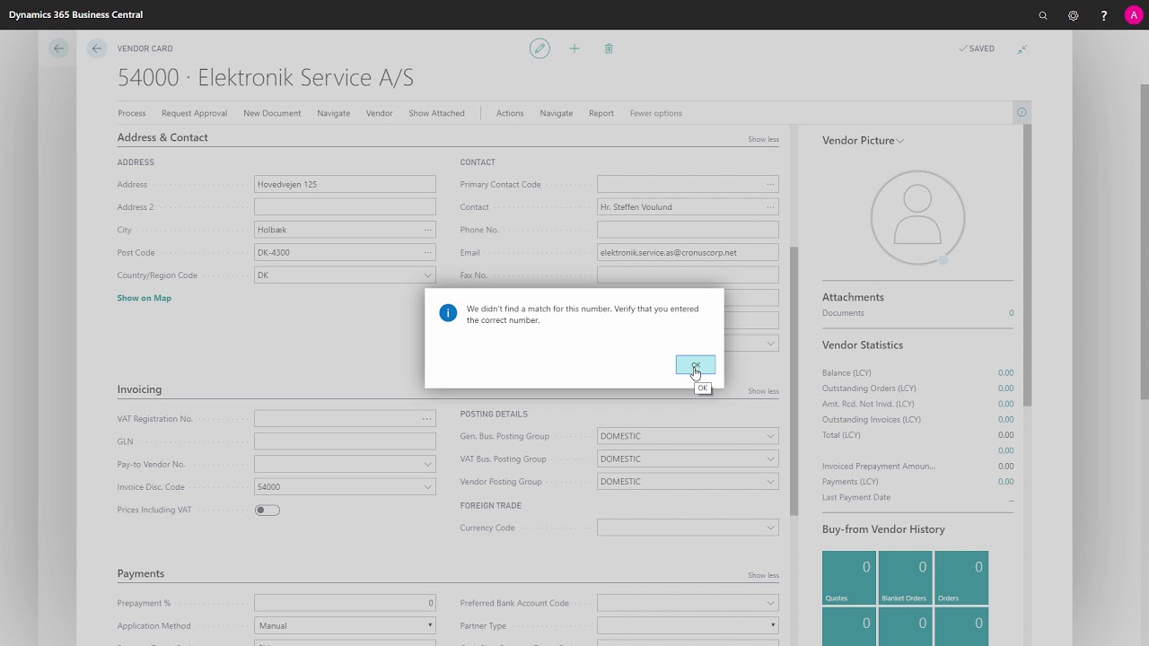The height and width of the screenshot is (646, 1149).
Task: Click the FactBox pane scrollbar
Action: click(1027, 265)
